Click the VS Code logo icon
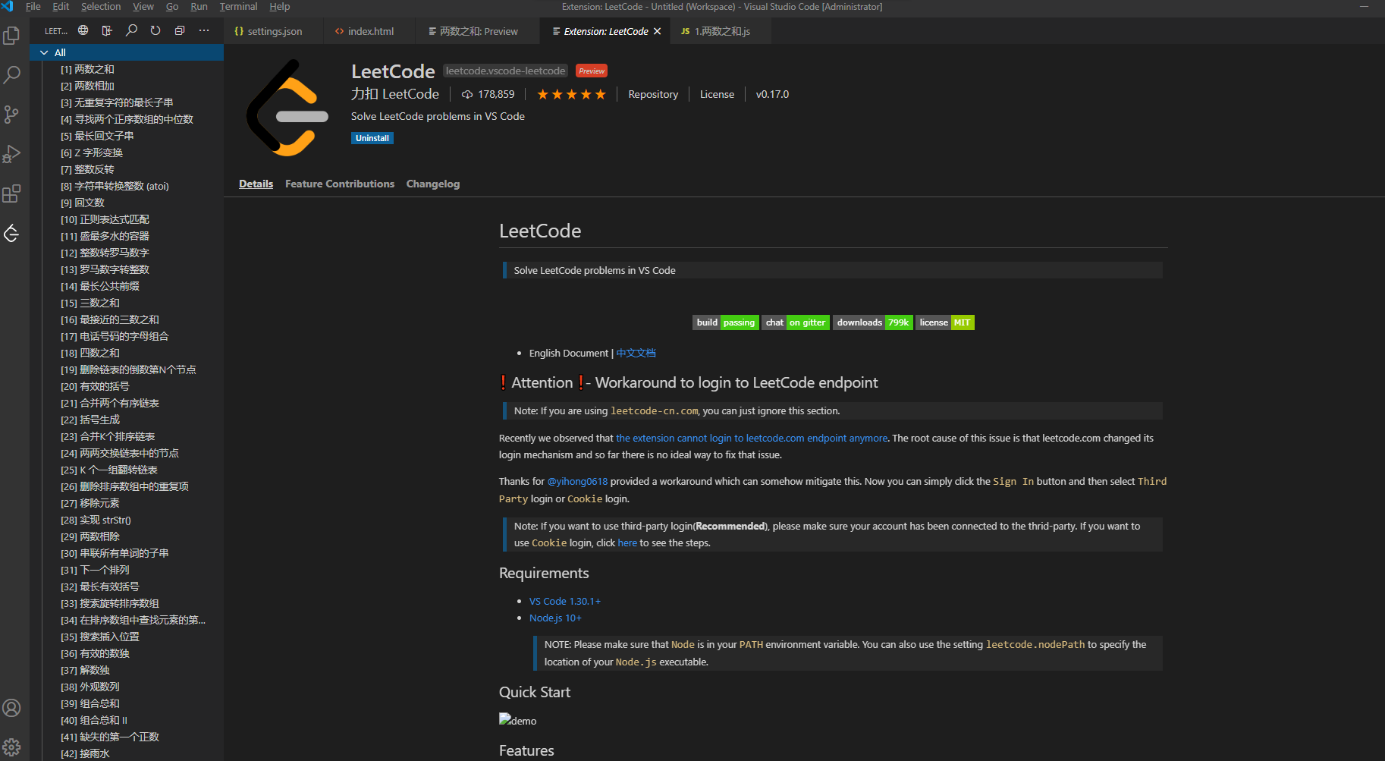The image size is (1385, 761). pyautogui.click(x=8, y=6)
